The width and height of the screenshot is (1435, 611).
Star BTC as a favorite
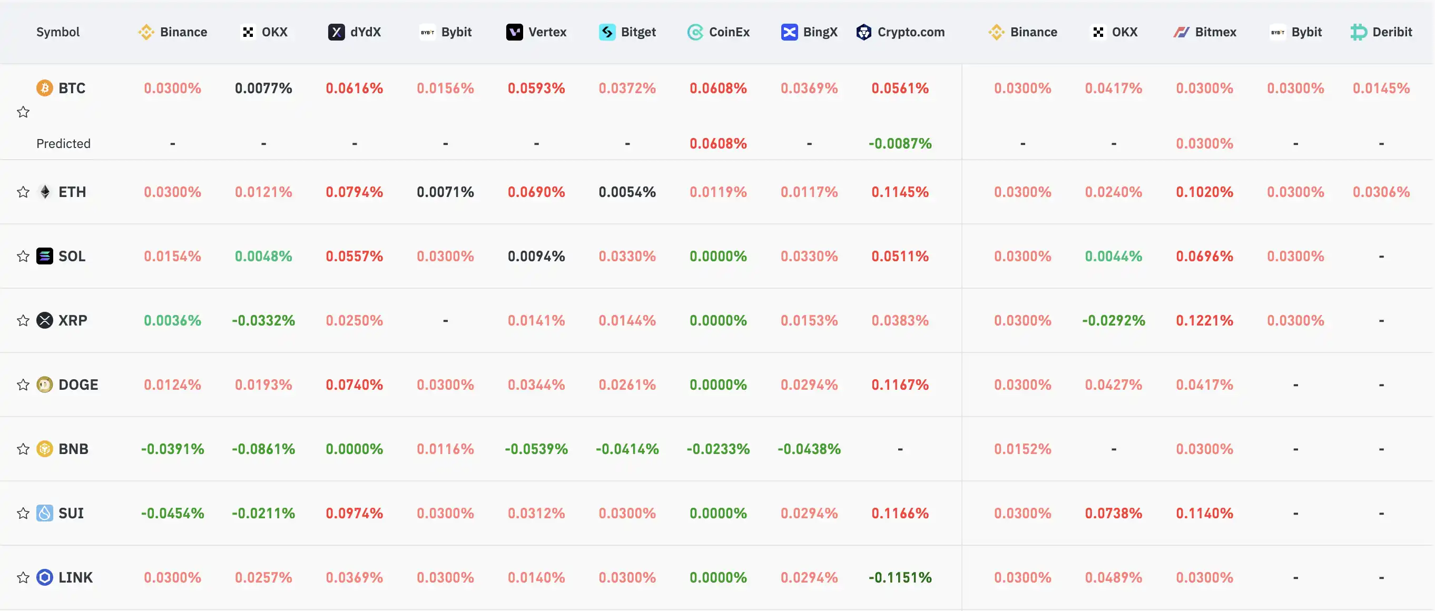(23, 113)
